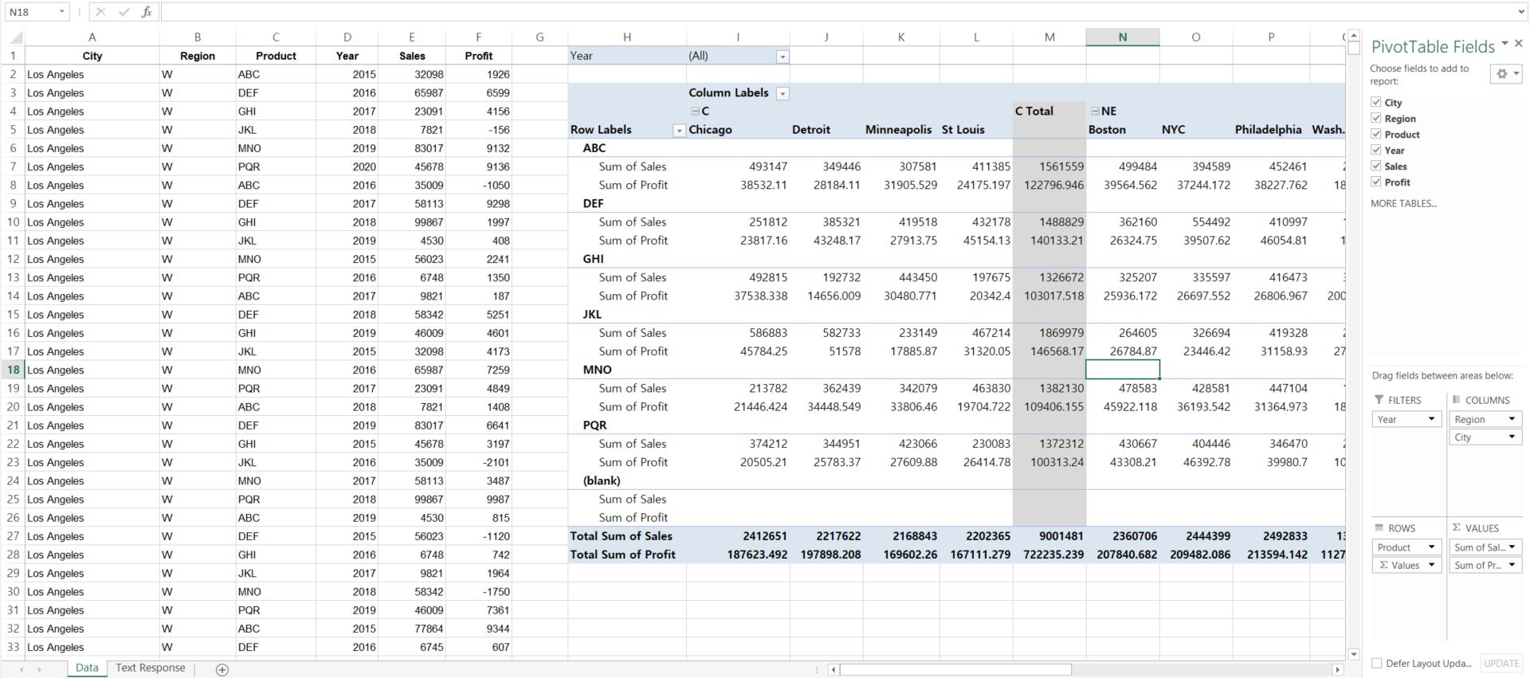Select Philadelphia column label in pivot

click(1268, 130)
